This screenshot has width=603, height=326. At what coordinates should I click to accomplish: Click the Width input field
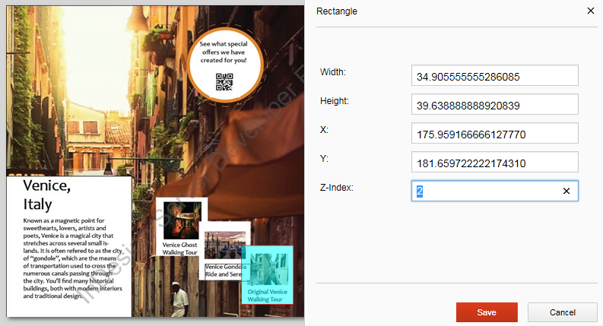coord(494,75)
